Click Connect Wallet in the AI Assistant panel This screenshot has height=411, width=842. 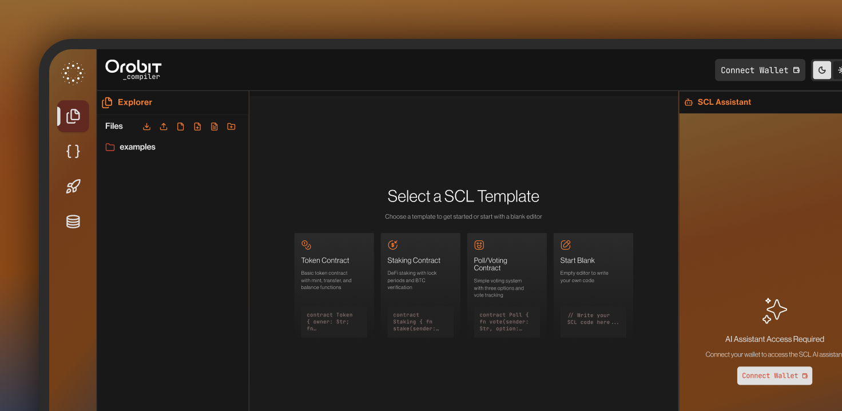tap(775, 376)
